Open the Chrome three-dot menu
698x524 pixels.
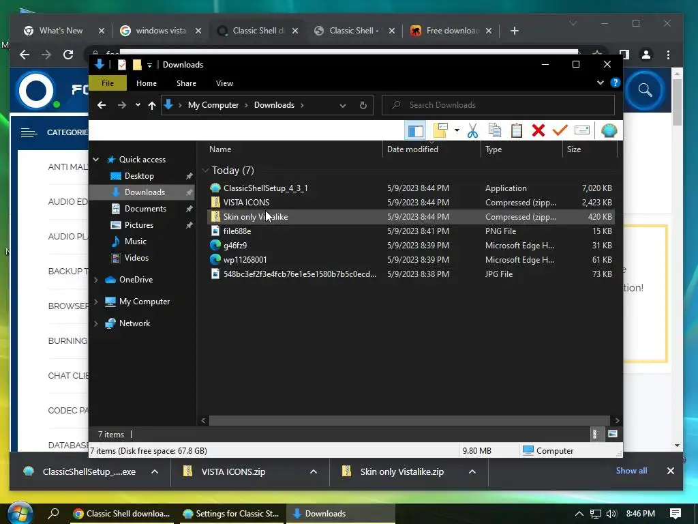pos(668,55)
